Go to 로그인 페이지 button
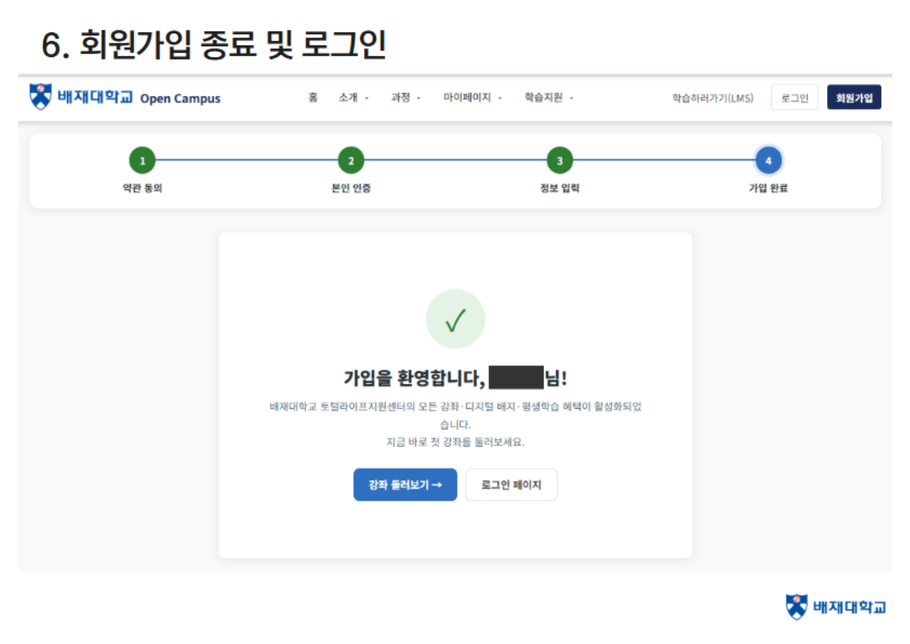This screenshot has width=910, height=644. click(x=512, y=485)
